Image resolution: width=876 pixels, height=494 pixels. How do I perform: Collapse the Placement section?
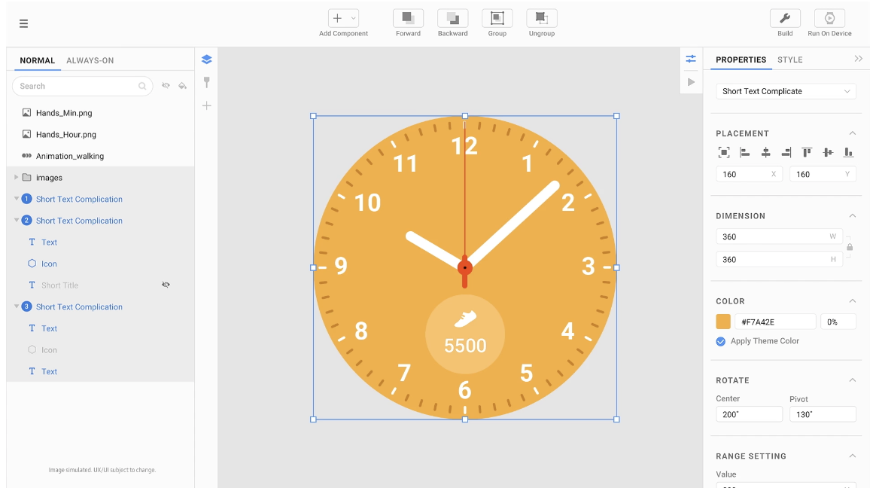pyautogui.click(x=852, y=133)
